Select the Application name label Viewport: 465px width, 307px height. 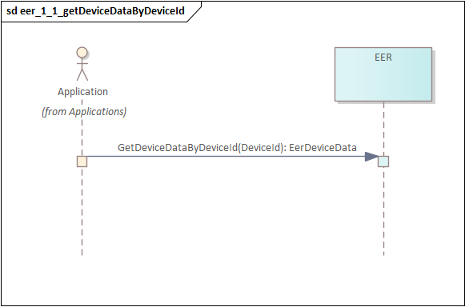(x=82, y=92)
